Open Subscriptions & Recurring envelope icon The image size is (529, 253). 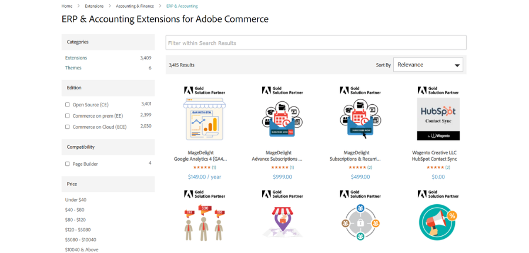click(360, 119)
